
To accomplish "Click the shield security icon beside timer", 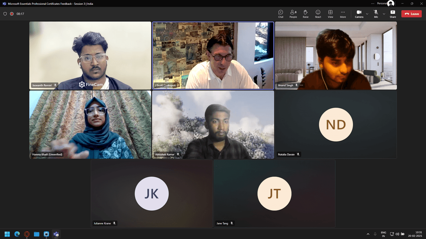I will coord(5,14).
